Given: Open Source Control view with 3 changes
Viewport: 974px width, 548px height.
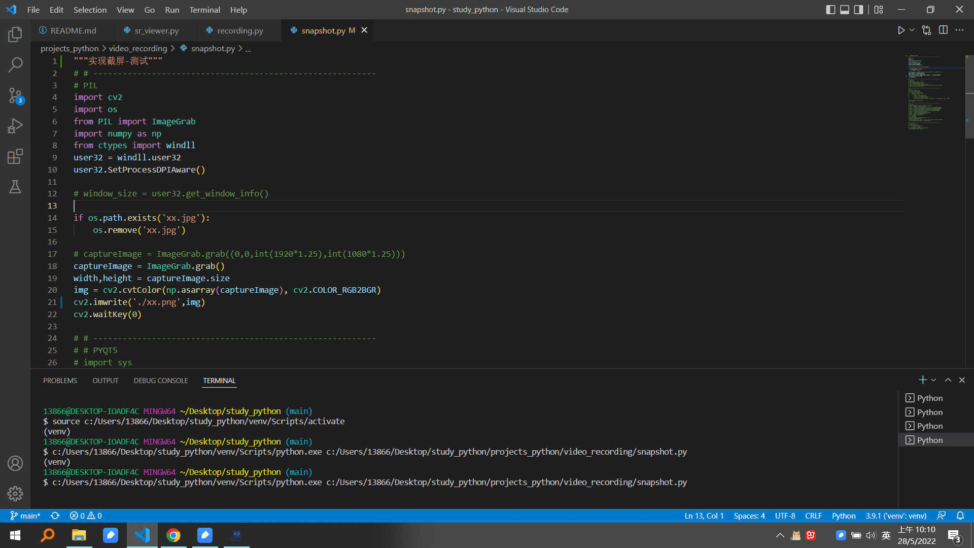Looking at the screenshot, I should [15, 95].
